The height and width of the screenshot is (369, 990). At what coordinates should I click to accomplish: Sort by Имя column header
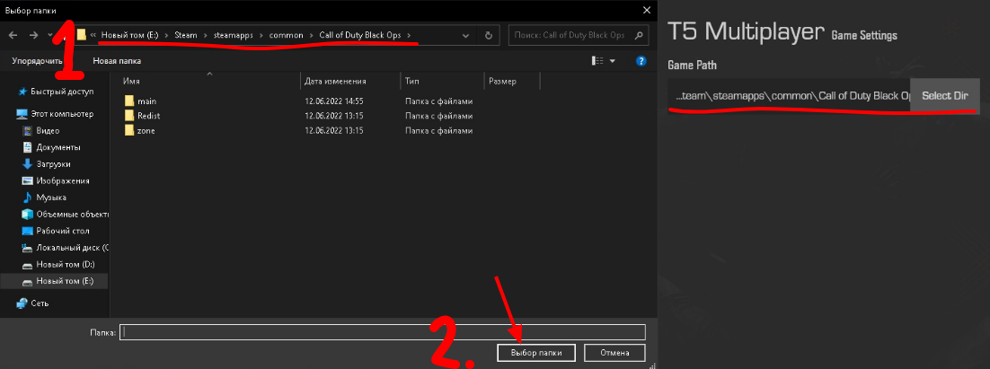(131, 82)
